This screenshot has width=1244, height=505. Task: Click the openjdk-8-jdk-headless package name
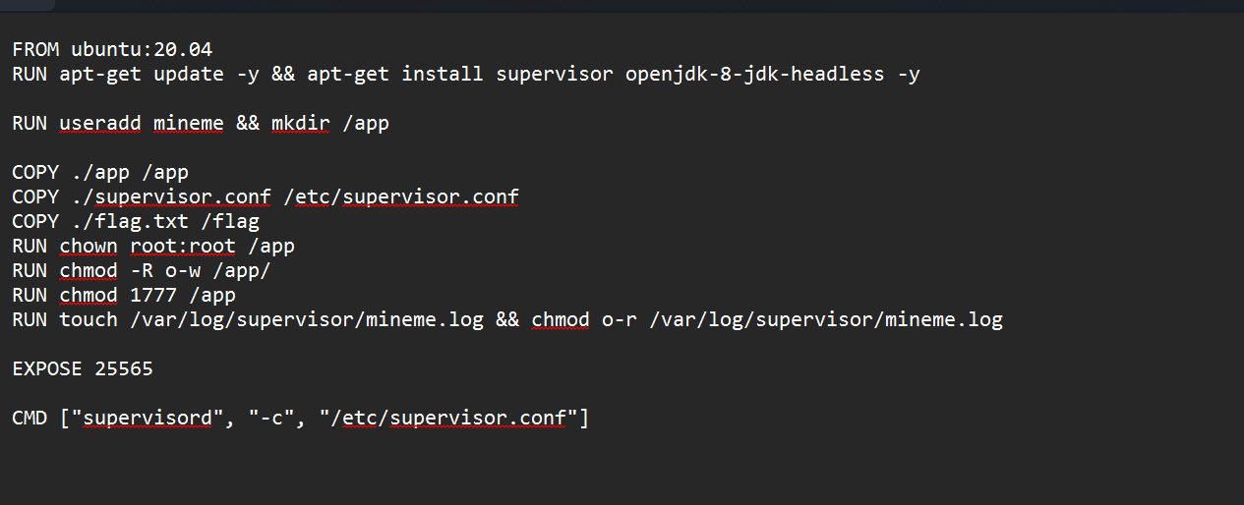click(754, 74)
